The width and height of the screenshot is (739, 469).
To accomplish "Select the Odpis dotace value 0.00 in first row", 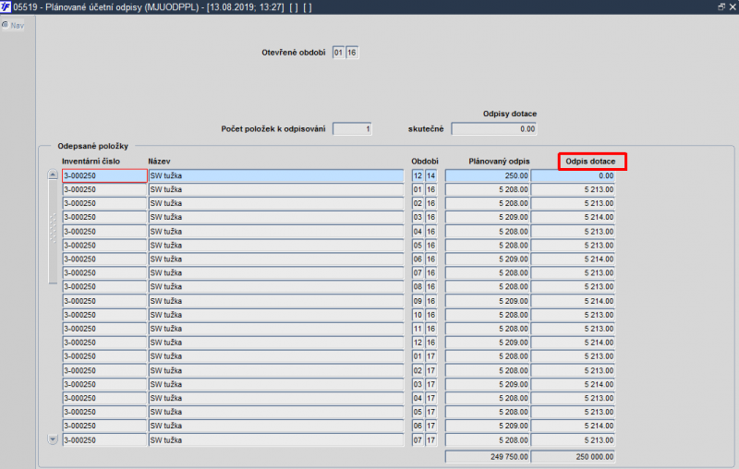I will (573, 175).
